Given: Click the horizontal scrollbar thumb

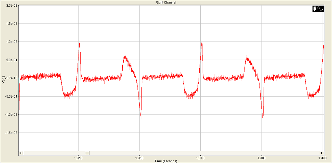Looking at the screenshot, I should coord(87,153).
